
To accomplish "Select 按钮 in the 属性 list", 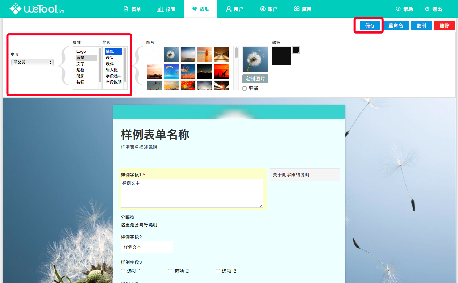I will coord(86,82).
